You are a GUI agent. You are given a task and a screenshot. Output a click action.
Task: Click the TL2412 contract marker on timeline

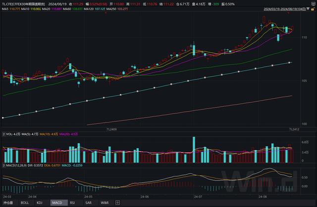[294, 129]
